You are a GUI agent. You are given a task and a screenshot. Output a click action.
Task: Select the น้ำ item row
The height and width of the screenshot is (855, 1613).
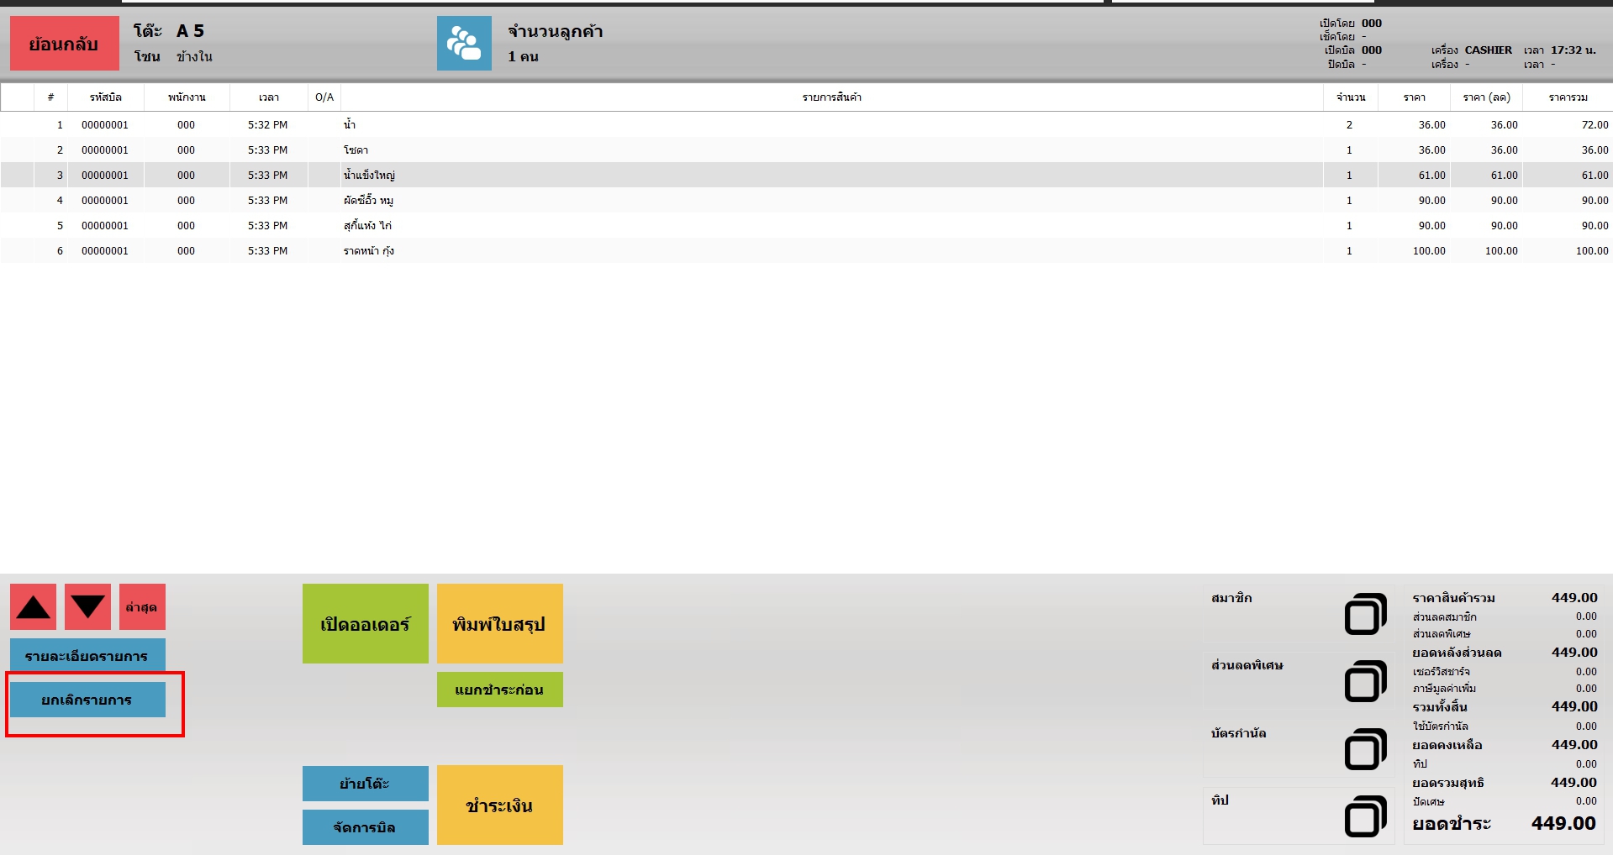point(806,124)
